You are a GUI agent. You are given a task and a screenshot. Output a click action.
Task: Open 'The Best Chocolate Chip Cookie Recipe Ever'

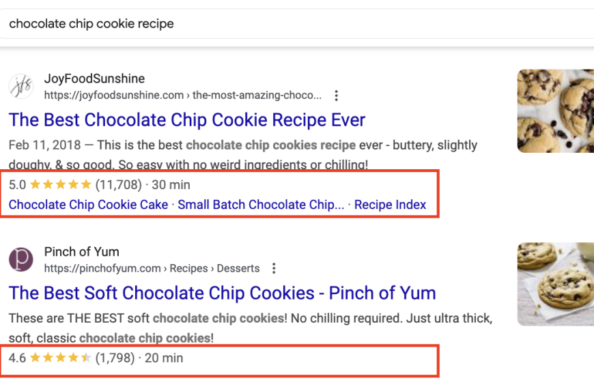pos(187,120)
